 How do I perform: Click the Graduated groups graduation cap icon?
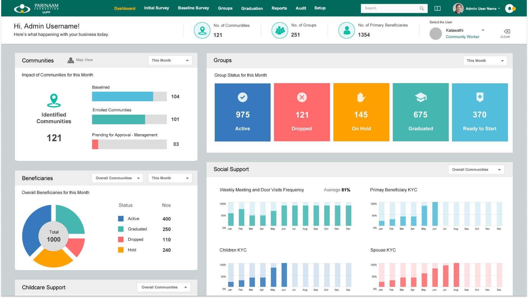pyautogui.click(x=420, y=98)
